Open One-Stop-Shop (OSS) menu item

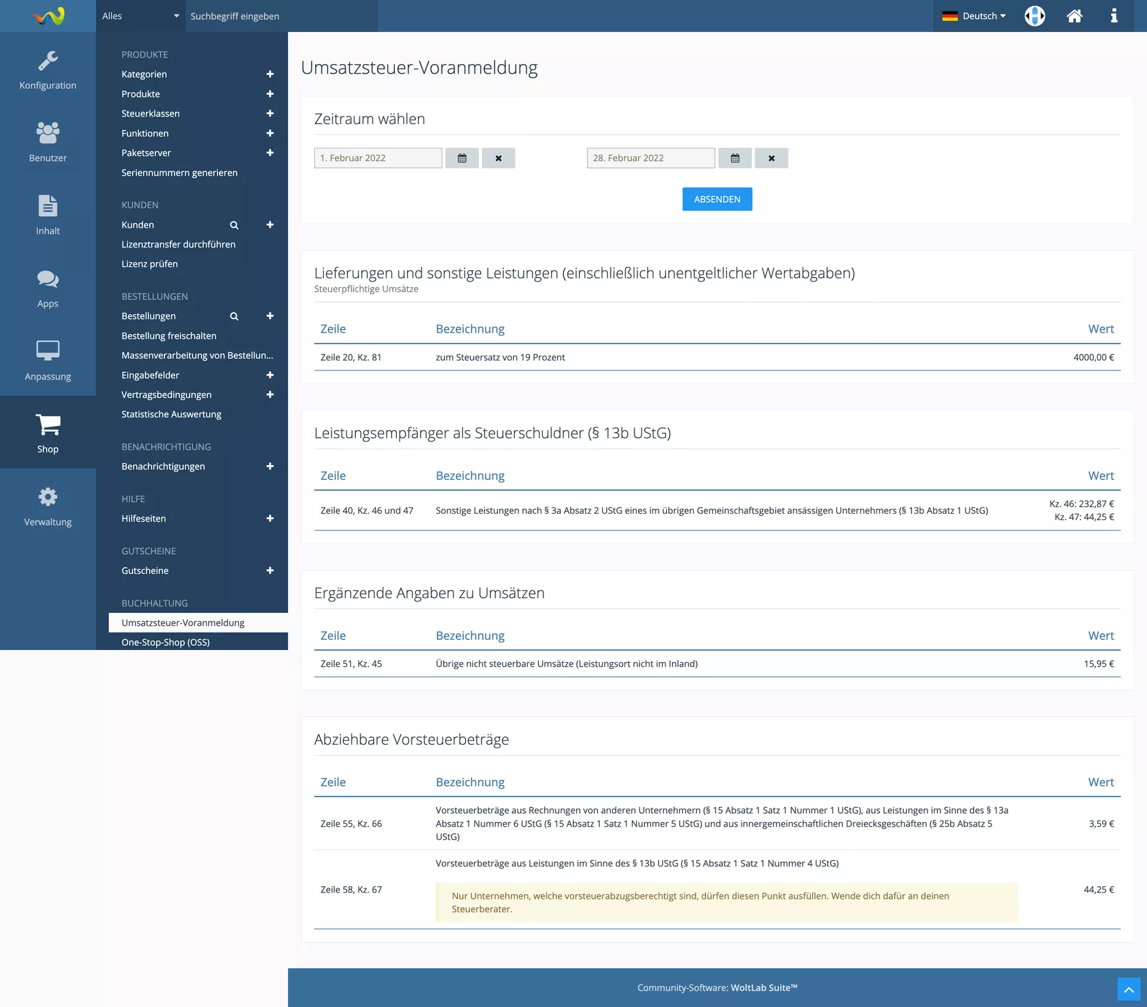[166, 642]
